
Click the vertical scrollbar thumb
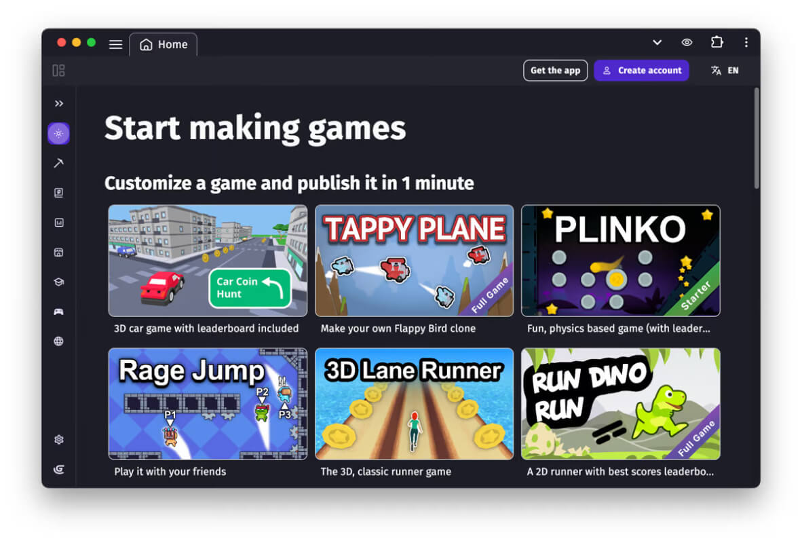(x=757, y=138)
